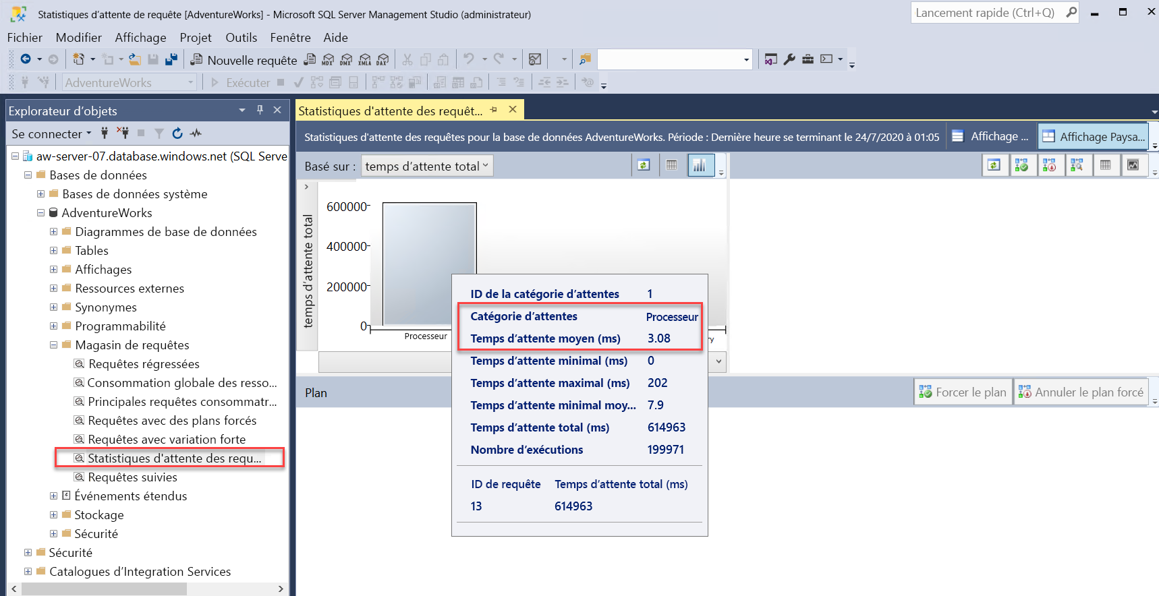
Task: Open Object Explorer window position dropdown arrow
Action: point(242,110)
